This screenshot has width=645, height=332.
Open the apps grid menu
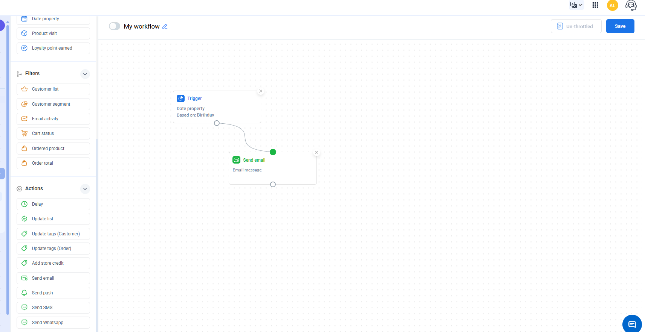pos(595,5)
